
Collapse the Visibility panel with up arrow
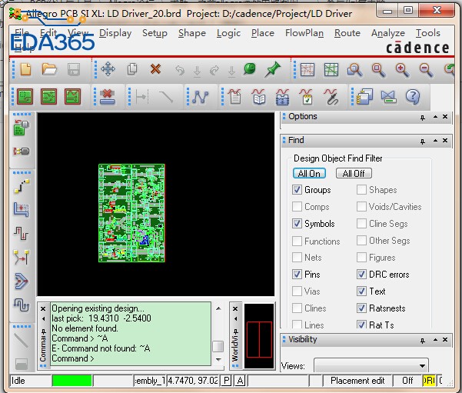tap(435, 340)
